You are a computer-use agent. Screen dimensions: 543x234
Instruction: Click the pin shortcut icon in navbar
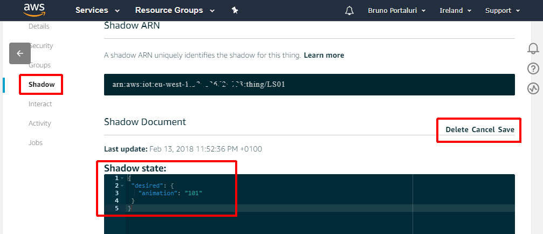click(x=235, y=10)
